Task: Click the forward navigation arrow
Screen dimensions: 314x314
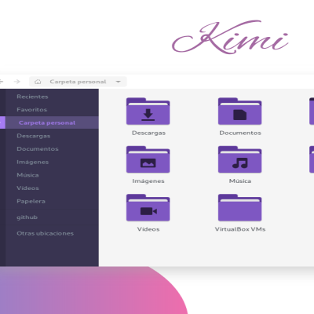Action: pos(17,82)
